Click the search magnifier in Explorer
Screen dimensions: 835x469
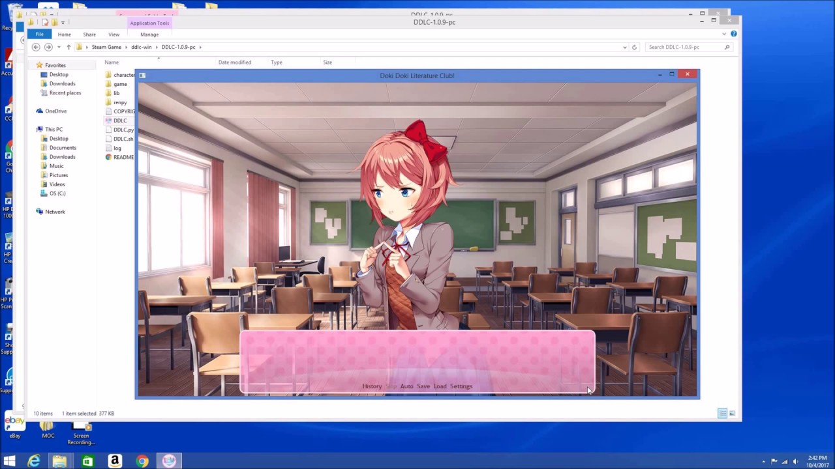coord(727,47)
